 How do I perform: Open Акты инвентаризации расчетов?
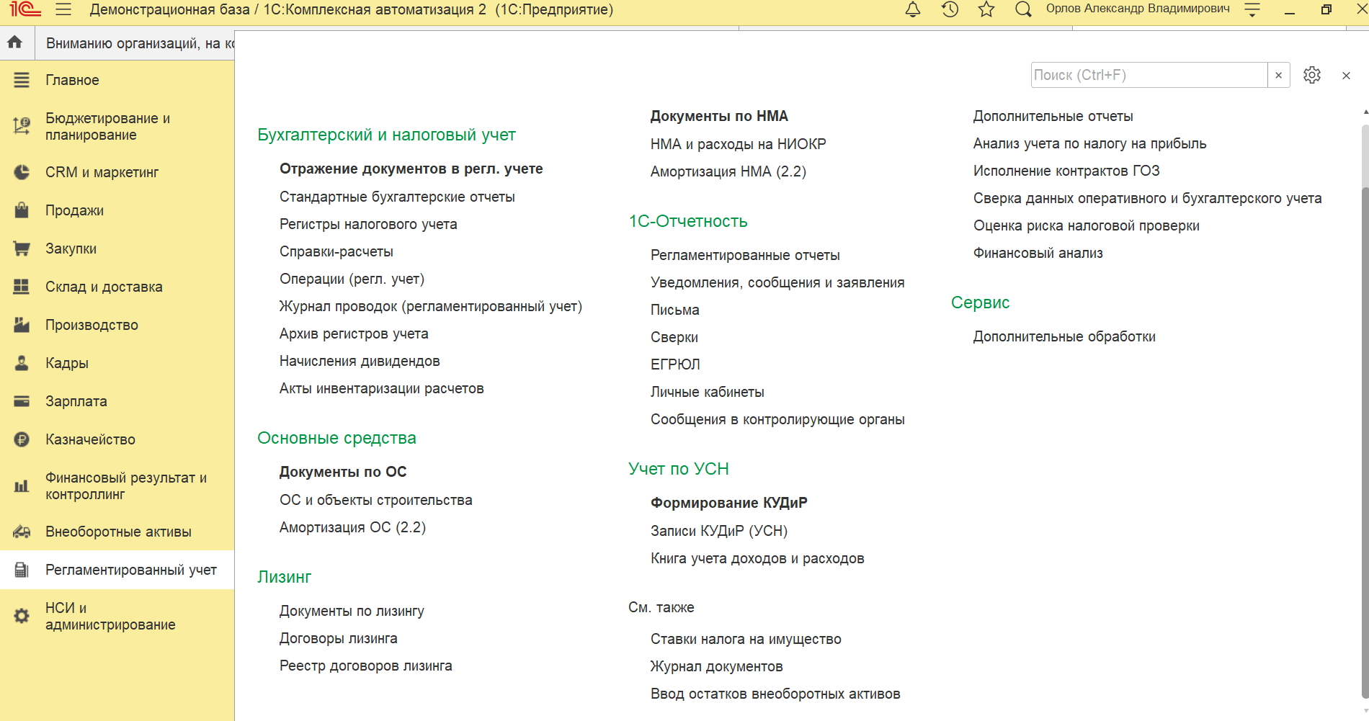tap(382, 388)
